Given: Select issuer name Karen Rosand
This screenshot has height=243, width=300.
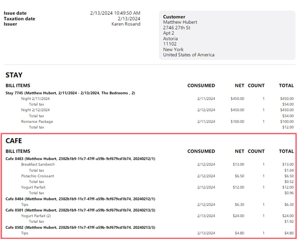Looking at the screenshot, I should click(126, 24).
